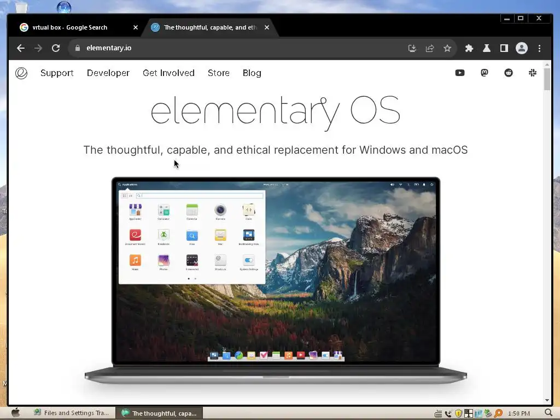Close the elementary.io tab
Image resolution: width=560 pixels, height=420 pixels.
tap(267, 27)
